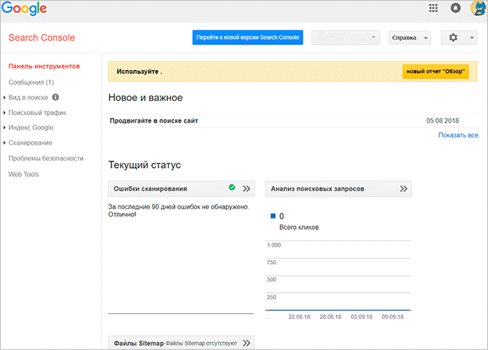
Task: Expand the Вид в поиске section
Action: pyautogui.click(x=28, y=98)
